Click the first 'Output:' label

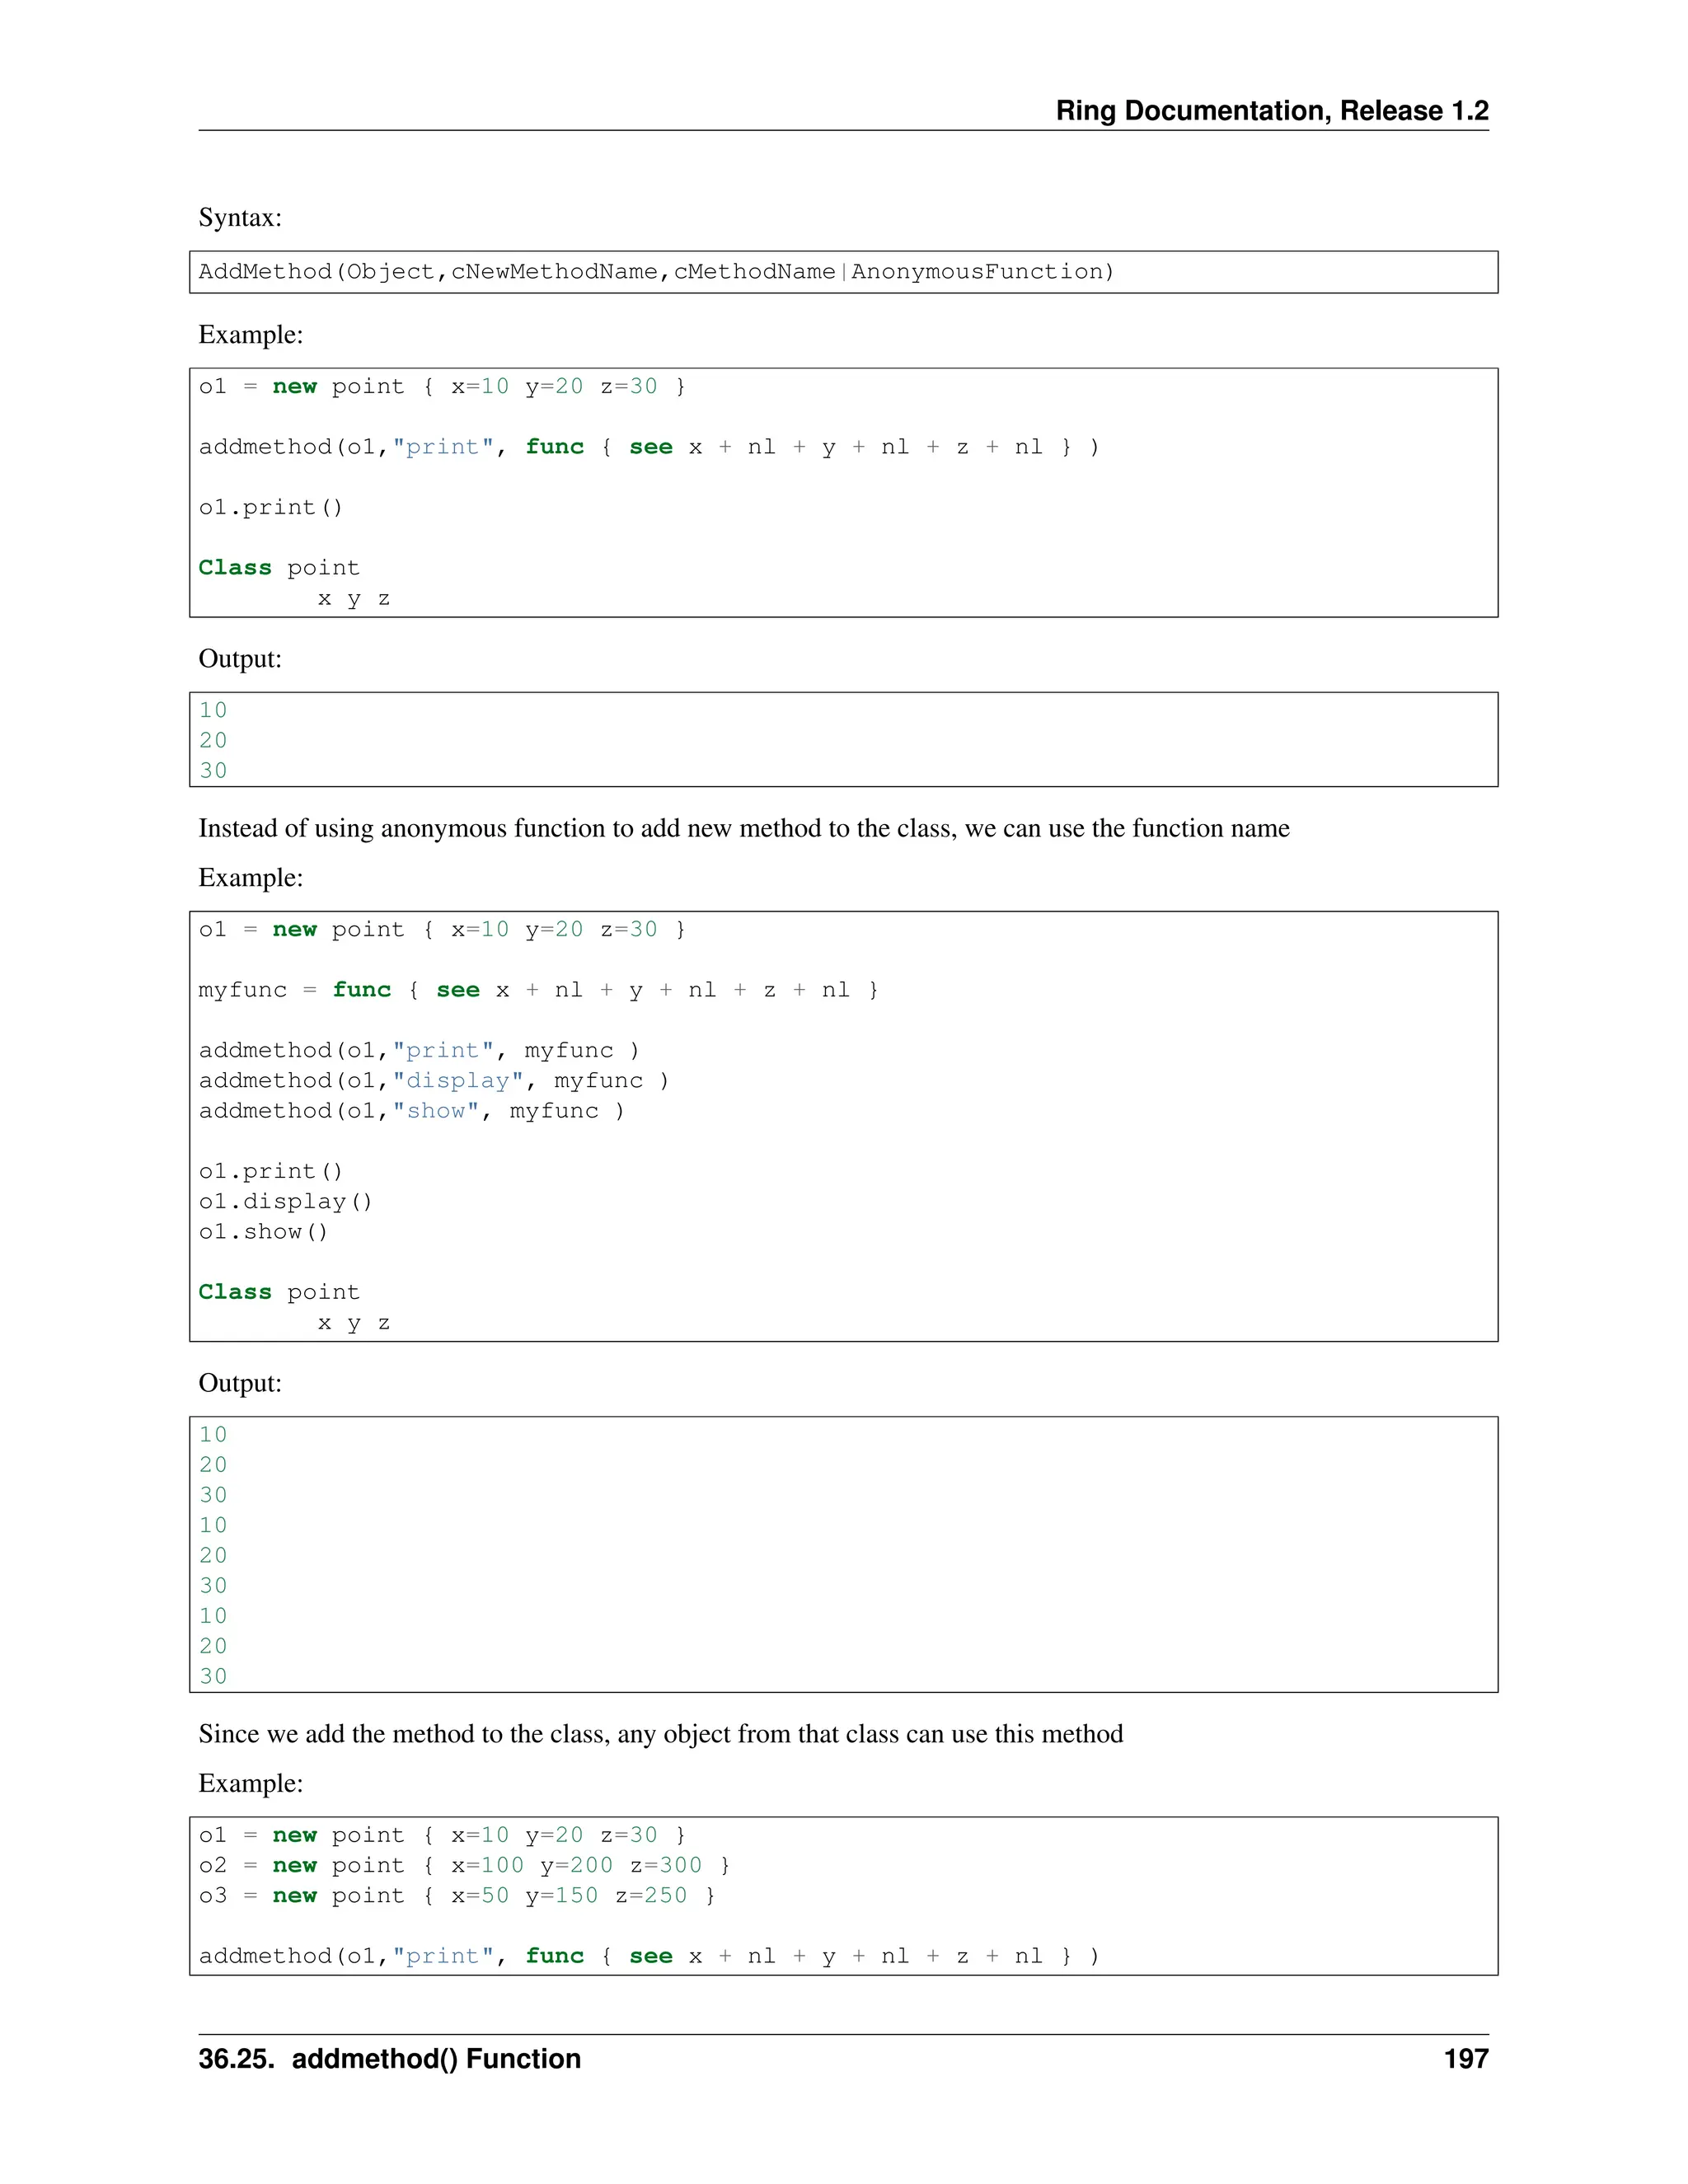[240, 658]
